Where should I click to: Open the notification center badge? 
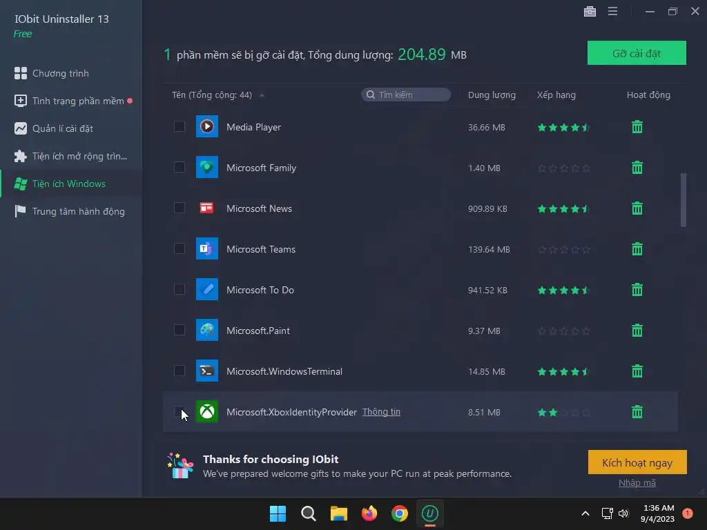(687, 513)
